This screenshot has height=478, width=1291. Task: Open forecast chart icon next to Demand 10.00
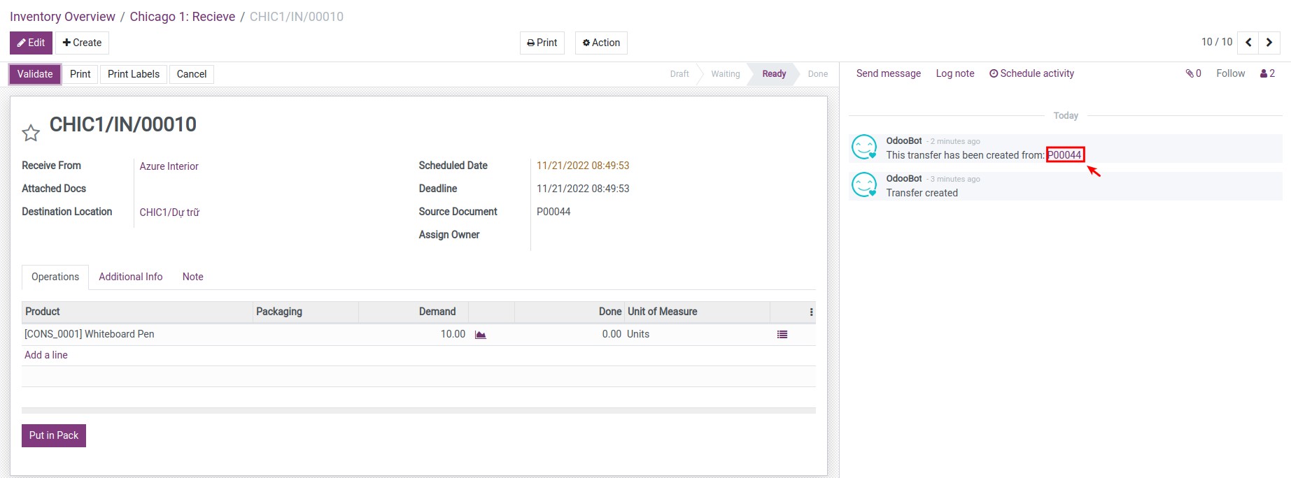[481, 335]
